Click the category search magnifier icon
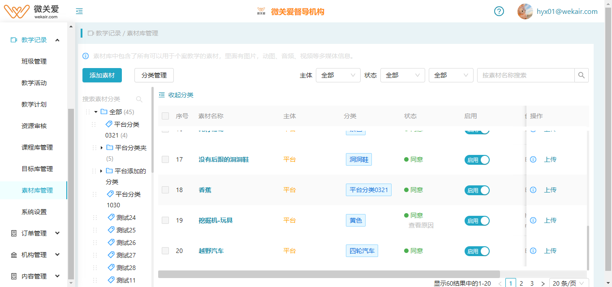 (139, 99)
